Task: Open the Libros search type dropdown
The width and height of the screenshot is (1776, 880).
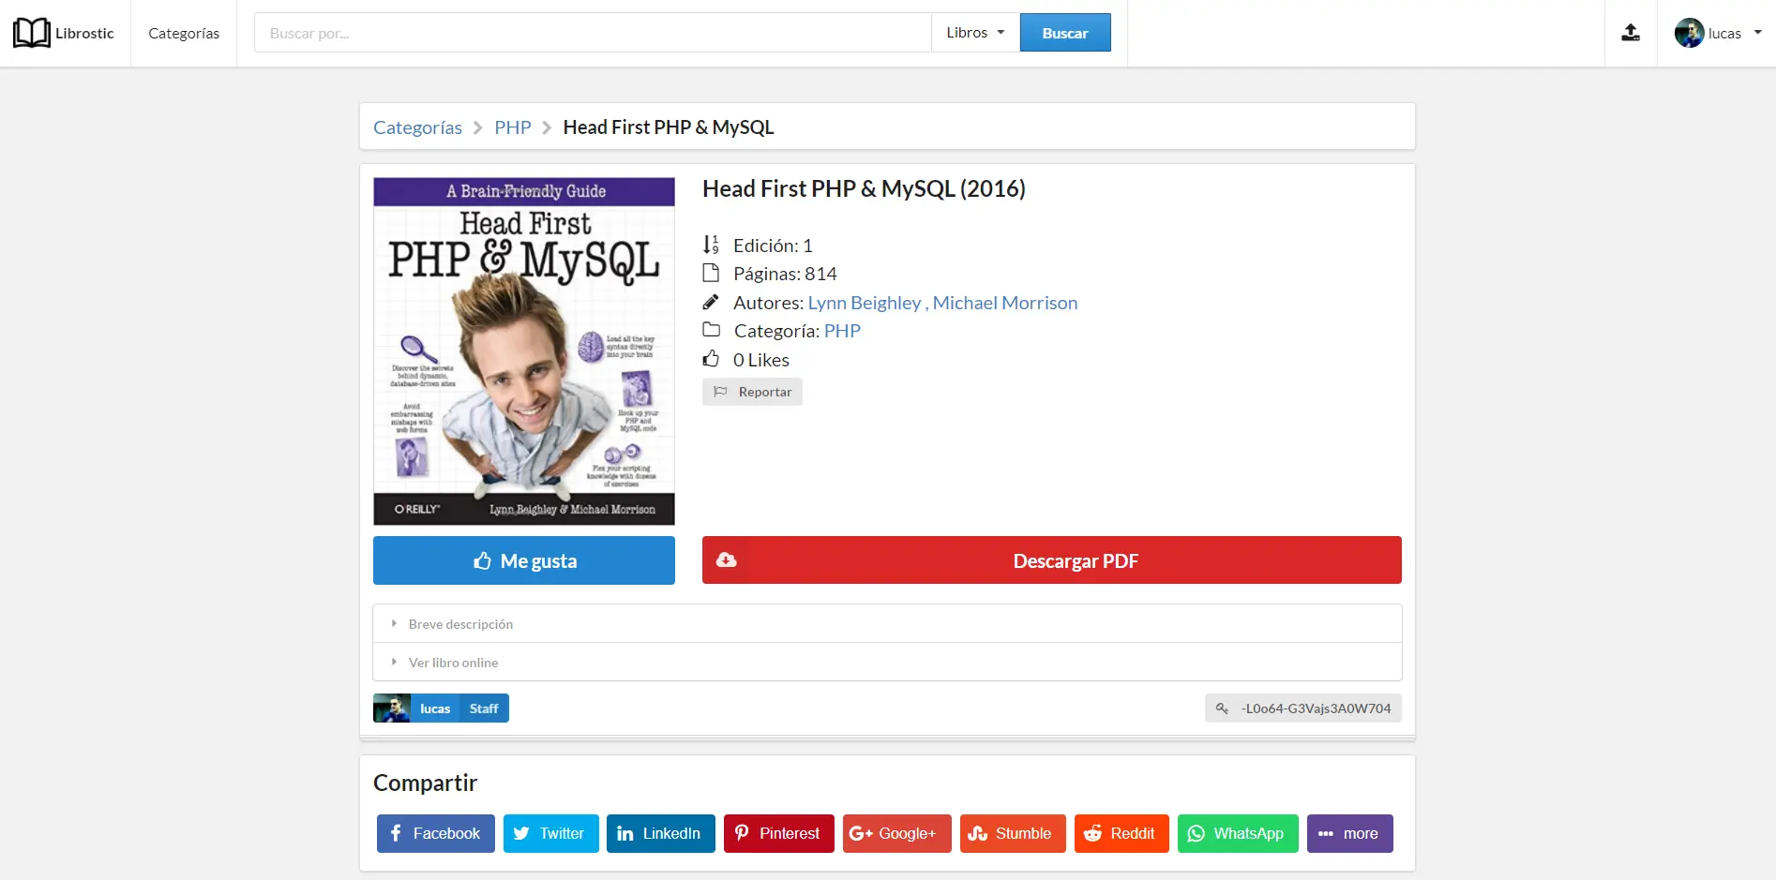Action: click(x=975, y=33)
